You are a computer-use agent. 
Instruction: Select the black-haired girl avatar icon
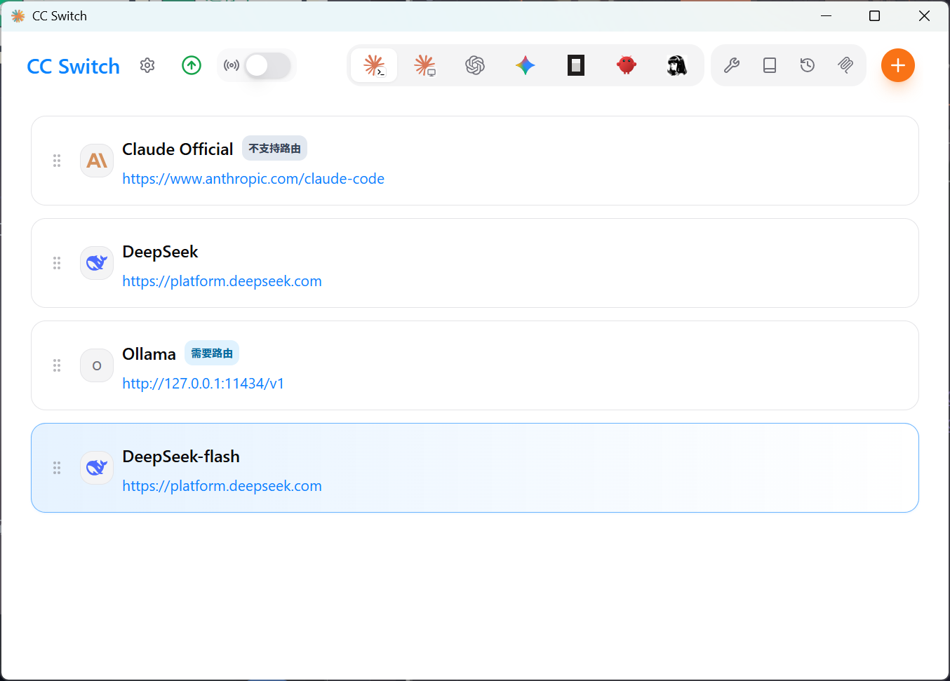pyautogui.click(x=677, y=65)
